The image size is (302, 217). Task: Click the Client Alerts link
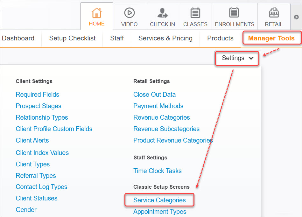32,140
